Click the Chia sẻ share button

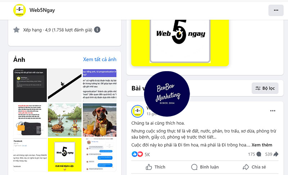click(254, 167)
